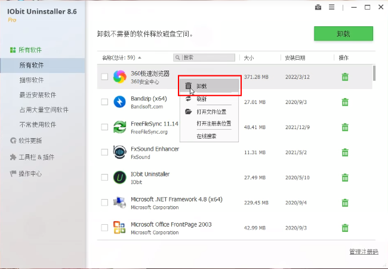Sort by the 名称(总计: 59) column arrow

(140, 58)
